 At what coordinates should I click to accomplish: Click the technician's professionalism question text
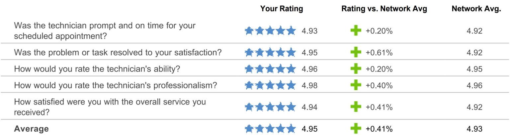pos(116,85)
